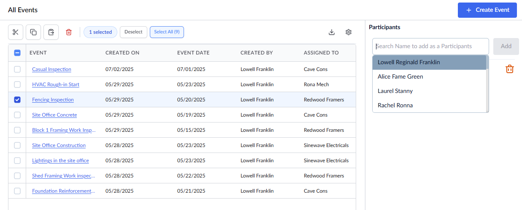Screen dimensions: 522x210
Task: Click the copy icon in toolbar
Action: 33,32
